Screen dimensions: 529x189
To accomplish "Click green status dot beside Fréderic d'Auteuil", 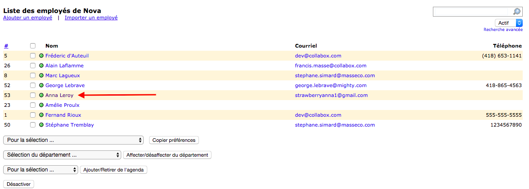I will click(41, 56).
